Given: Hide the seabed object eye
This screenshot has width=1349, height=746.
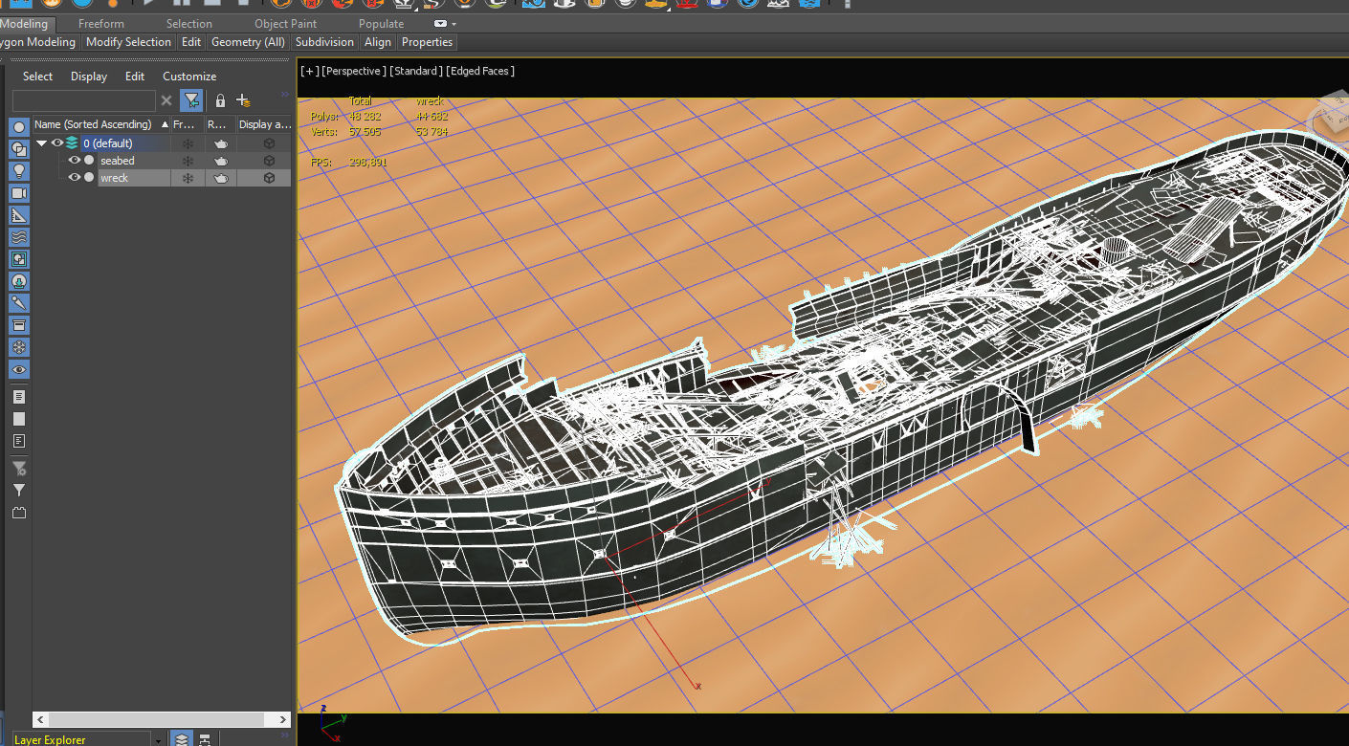Looking at the screenshot, I should click(74, 161).
